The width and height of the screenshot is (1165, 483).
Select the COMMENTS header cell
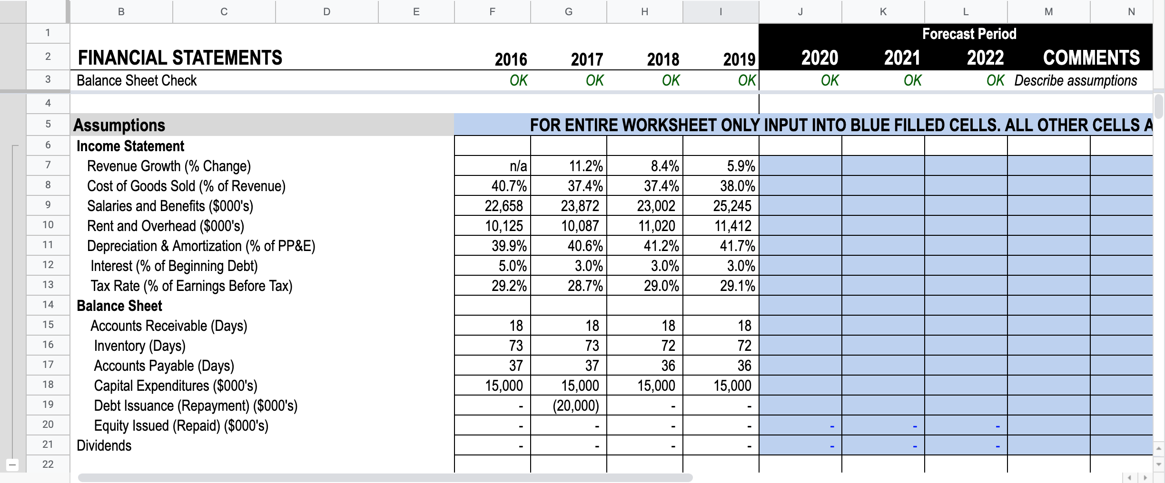(1091, 58)
